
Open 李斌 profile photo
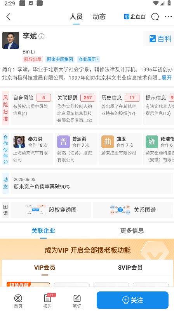coord(11,40)
